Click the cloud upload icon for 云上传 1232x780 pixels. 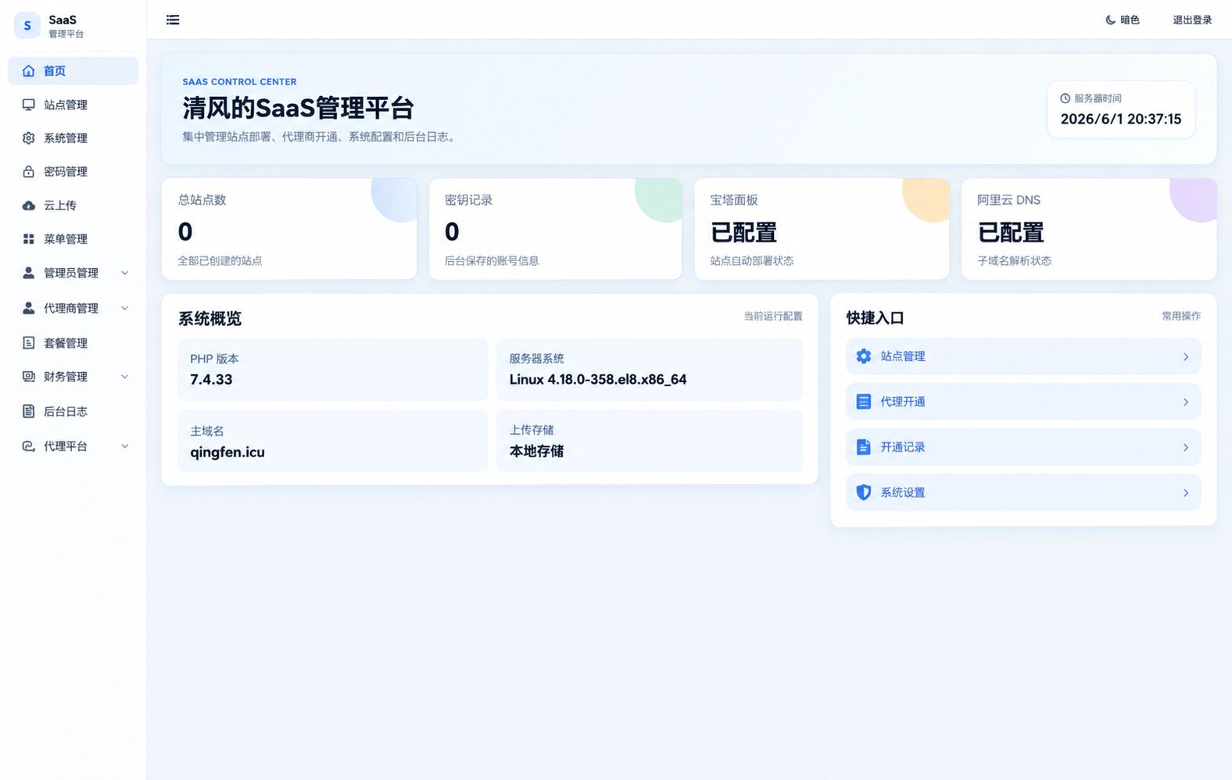point(29,206)
